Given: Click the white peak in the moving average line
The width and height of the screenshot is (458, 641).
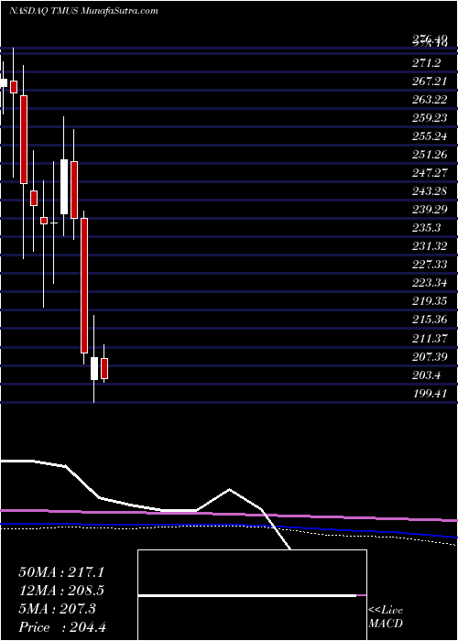Looking at the screenshot, I should click(x=229, y=489).
